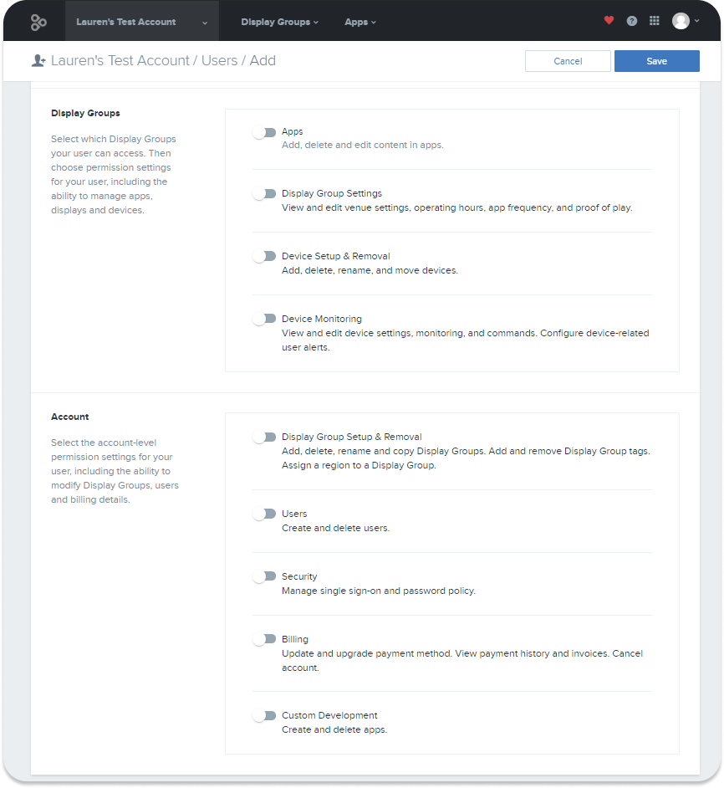
Task: Click the Add breadcrumb text
Action: (x=263, y=60)
